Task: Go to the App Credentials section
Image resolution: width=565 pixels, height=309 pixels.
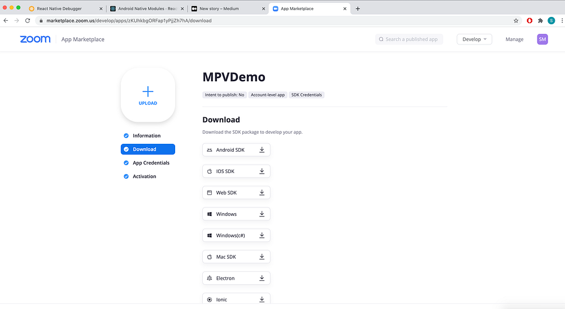Action: tap(151, 163)
